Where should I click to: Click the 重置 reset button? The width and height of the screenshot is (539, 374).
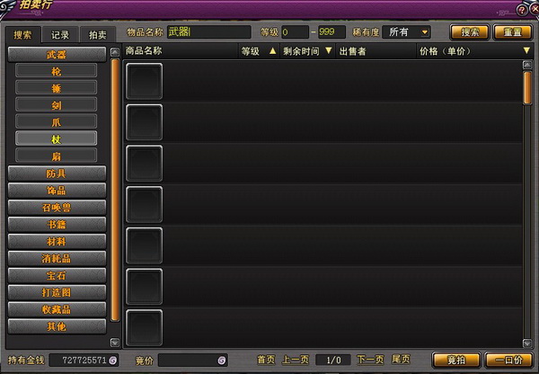512,32
